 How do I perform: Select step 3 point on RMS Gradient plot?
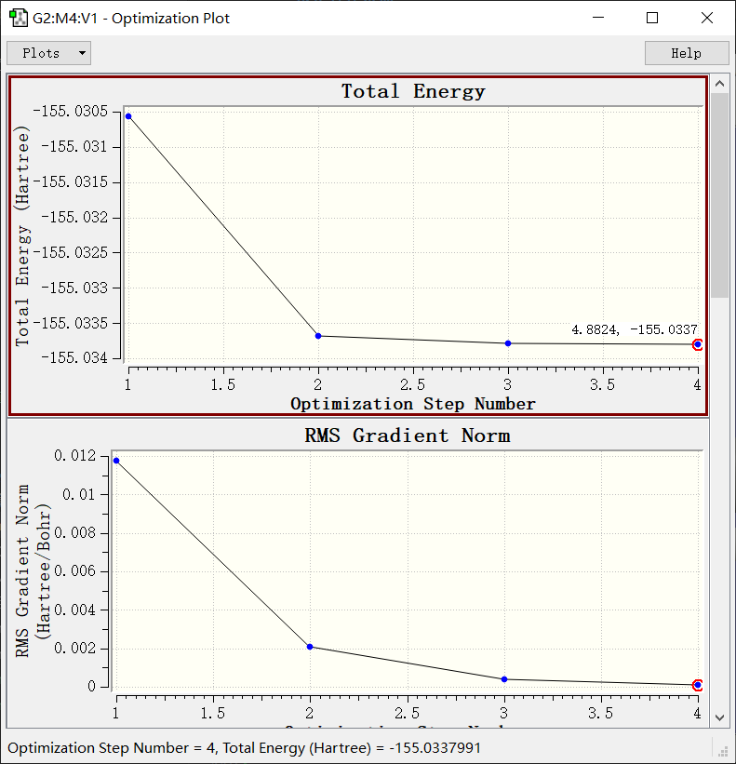coord(504,679)
